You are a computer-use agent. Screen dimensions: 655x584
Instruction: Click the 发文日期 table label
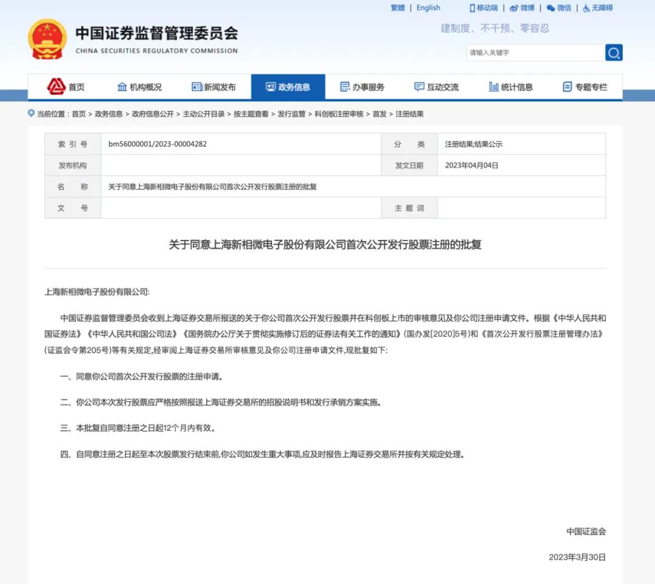click(409, 165)
